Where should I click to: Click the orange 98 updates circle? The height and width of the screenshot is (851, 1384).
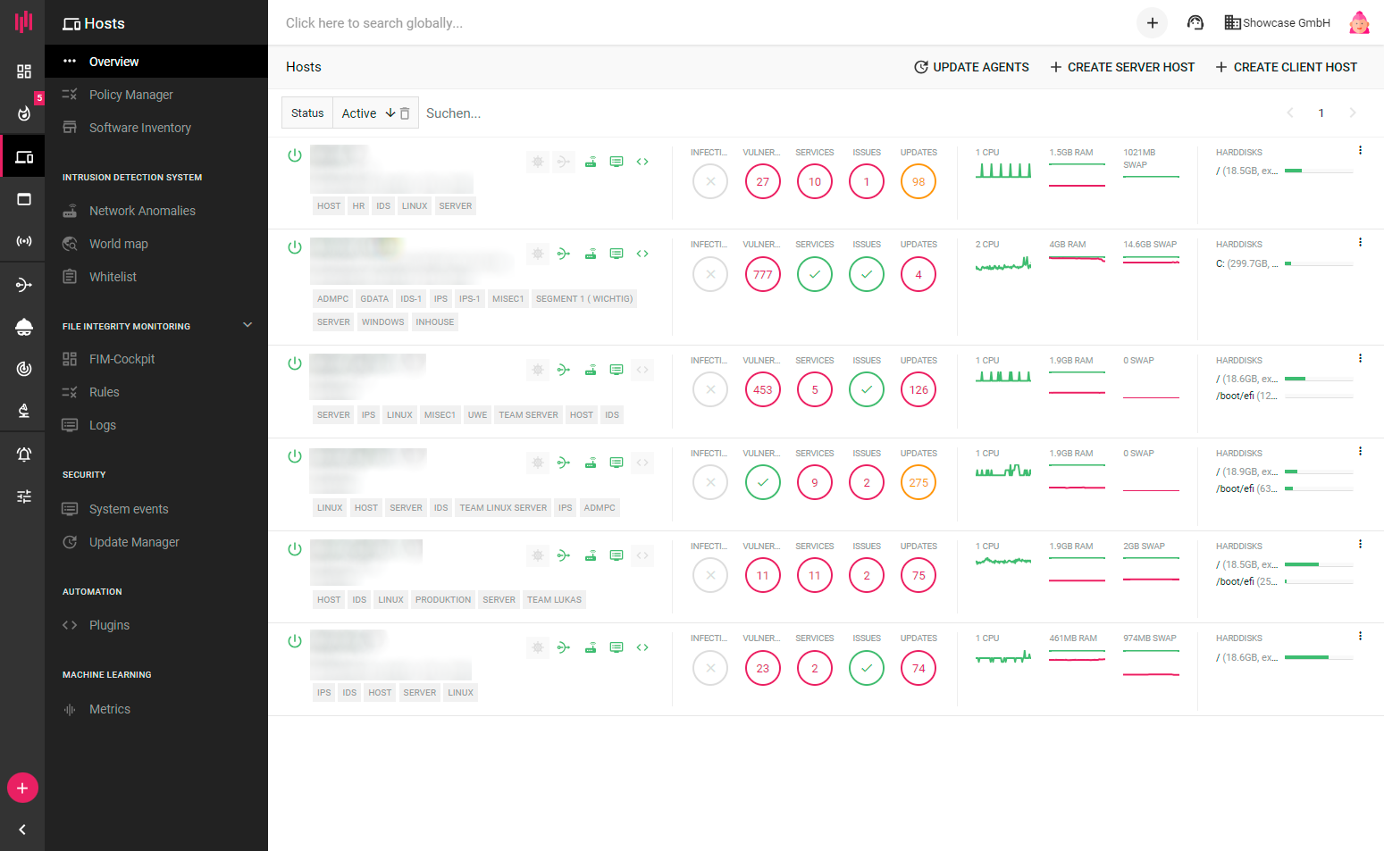pos(918,182)
